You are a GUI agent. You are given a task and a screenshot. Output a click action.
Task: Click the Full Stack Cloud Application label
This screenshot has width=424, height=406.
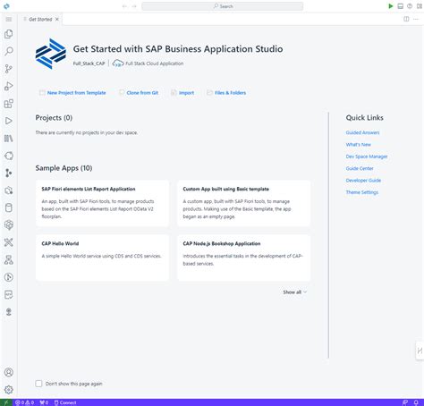pyautogui.click(x=154, y=63)
